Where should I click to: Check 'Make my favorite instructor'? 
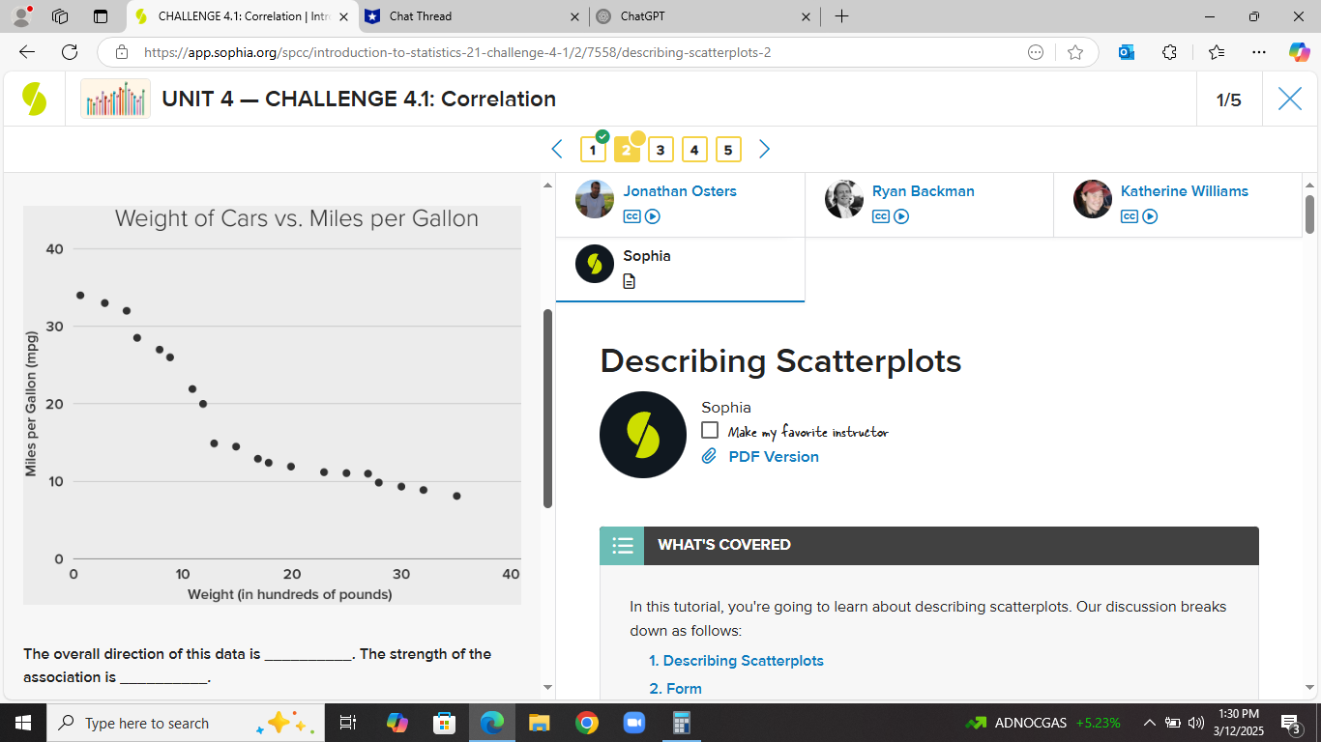click(x=709, y=430)
